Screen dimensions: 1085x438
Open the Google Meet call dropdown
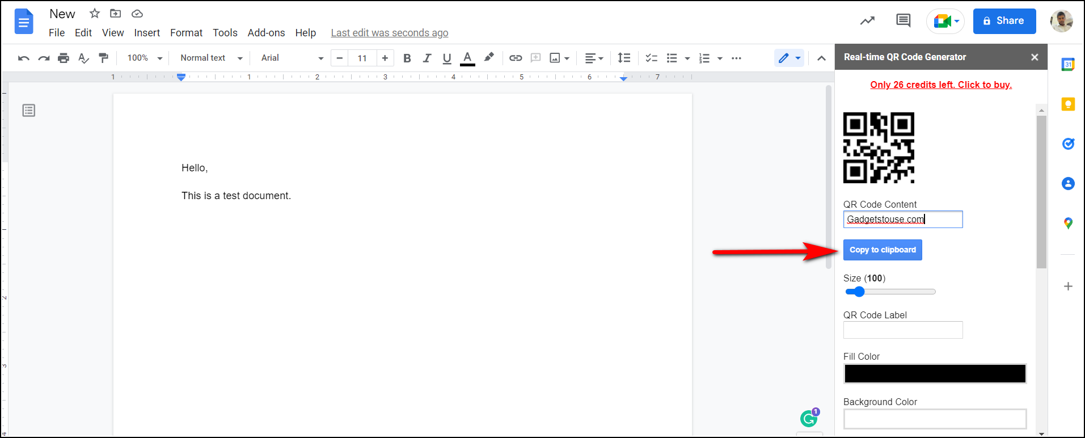pos(945,22)
